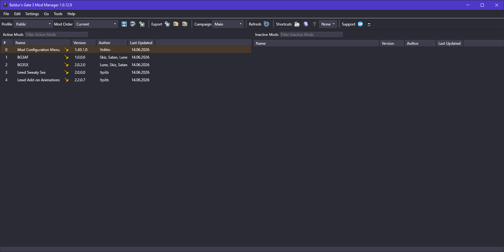Sort active mods by the # column
The image size is (504, 252).
coord(8,43)
